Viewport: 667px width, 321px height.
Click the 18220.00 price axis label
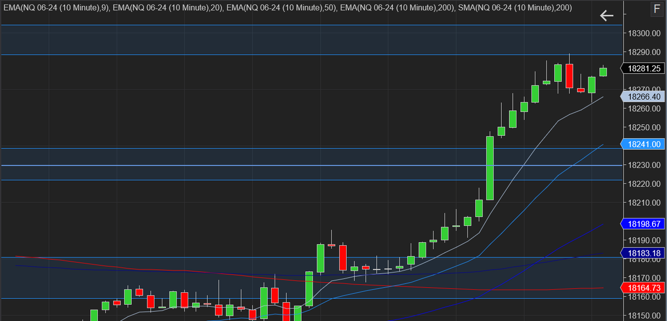644,184
